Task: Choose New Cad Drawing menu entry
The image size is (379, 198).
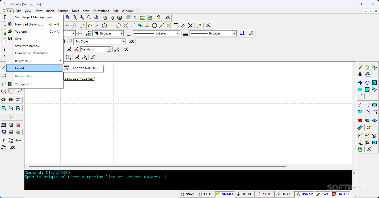Action: click(35, 24)
